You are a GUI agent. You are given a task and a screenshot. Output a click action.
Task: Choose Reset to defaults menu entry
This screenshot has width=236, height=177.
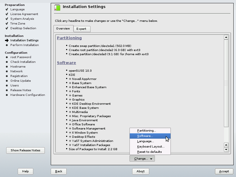150,152
